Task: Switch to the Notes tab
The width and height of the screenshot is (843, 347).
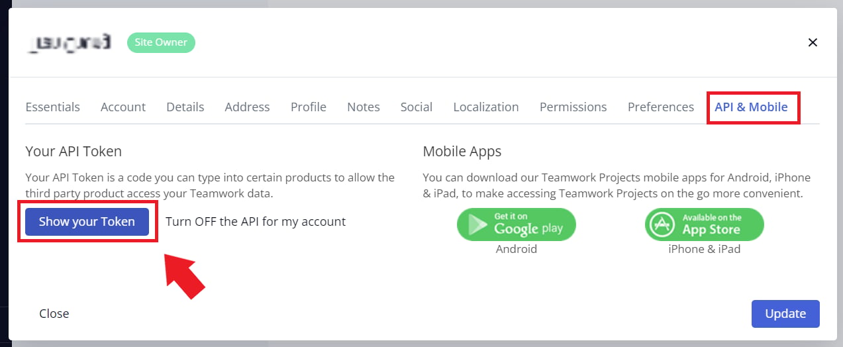Action: coord(364,107)
